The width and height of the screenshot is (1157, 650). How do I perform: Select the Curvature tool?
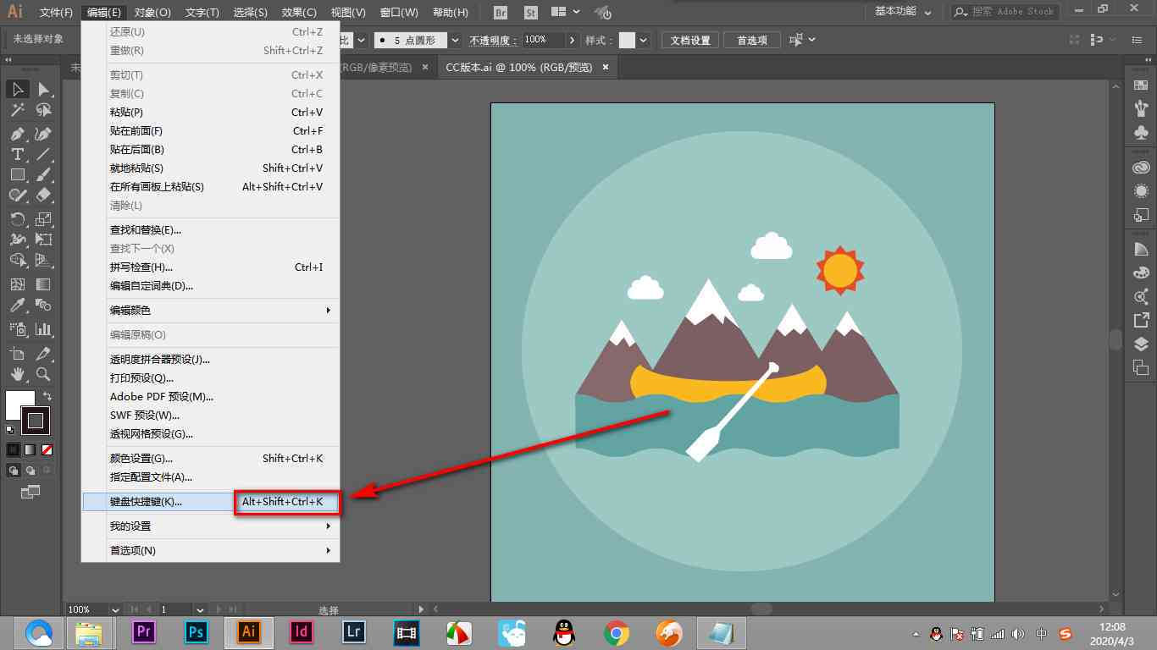click(x=43, y=134)
